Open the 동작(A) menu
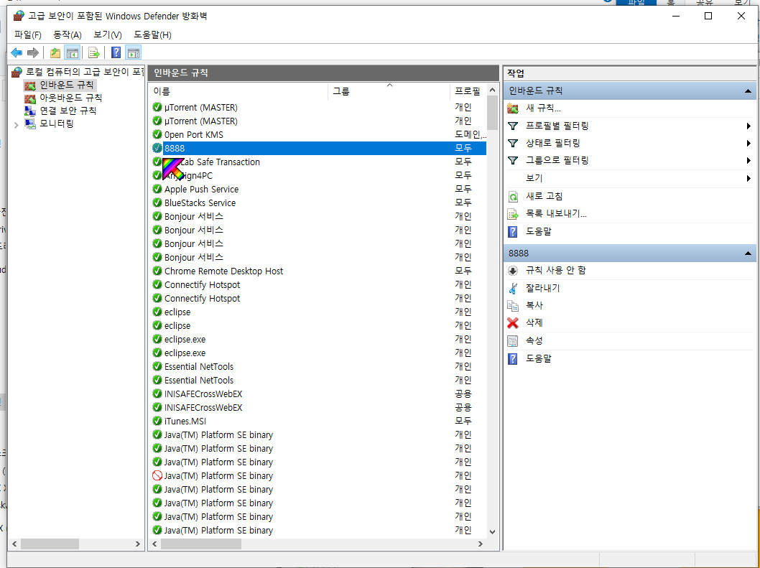Viewport: 760px width, 568px height. 68,35
